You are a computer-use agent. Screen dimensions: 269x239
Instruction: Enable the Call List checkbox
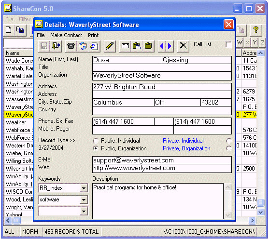tap(228, 45)
